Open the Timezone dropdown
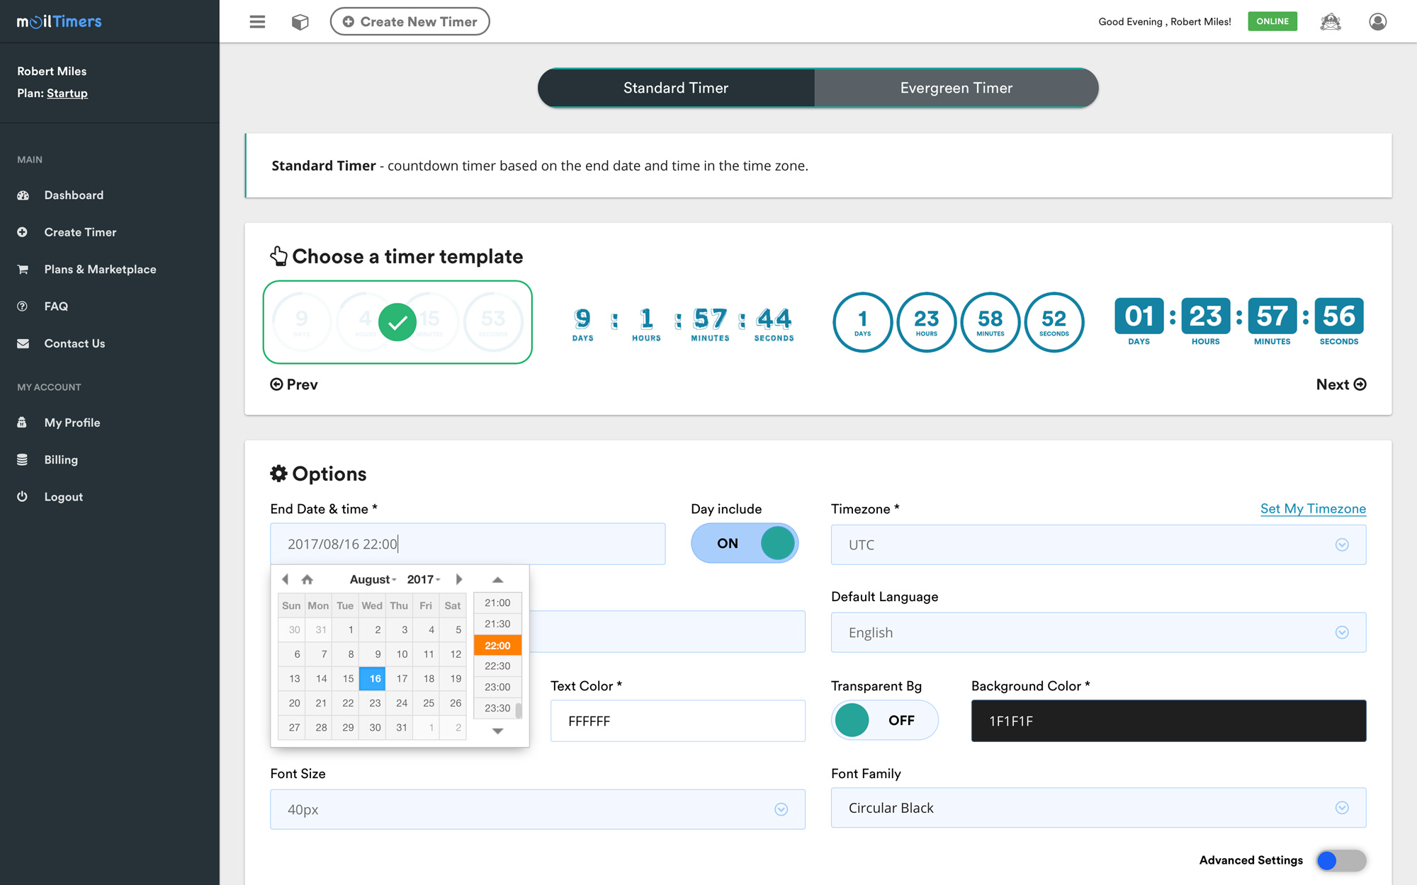The image size is (1417, 885). coord(1097,544)
